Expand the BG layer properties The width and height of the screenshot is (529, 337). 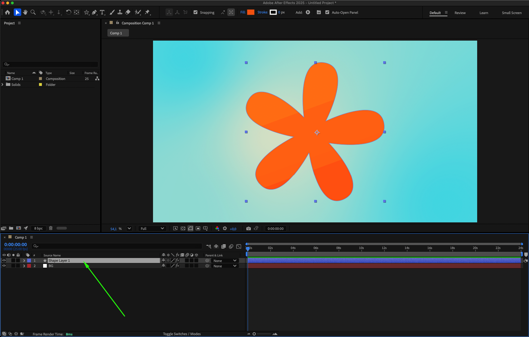pos(24,266)
